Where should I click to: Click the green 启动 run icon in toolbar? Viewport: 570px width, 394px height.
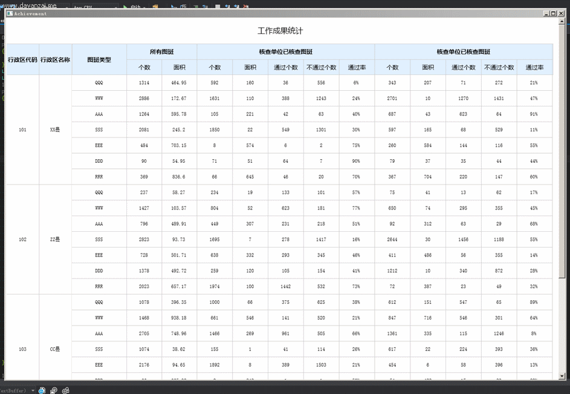(x=125, y=5)
